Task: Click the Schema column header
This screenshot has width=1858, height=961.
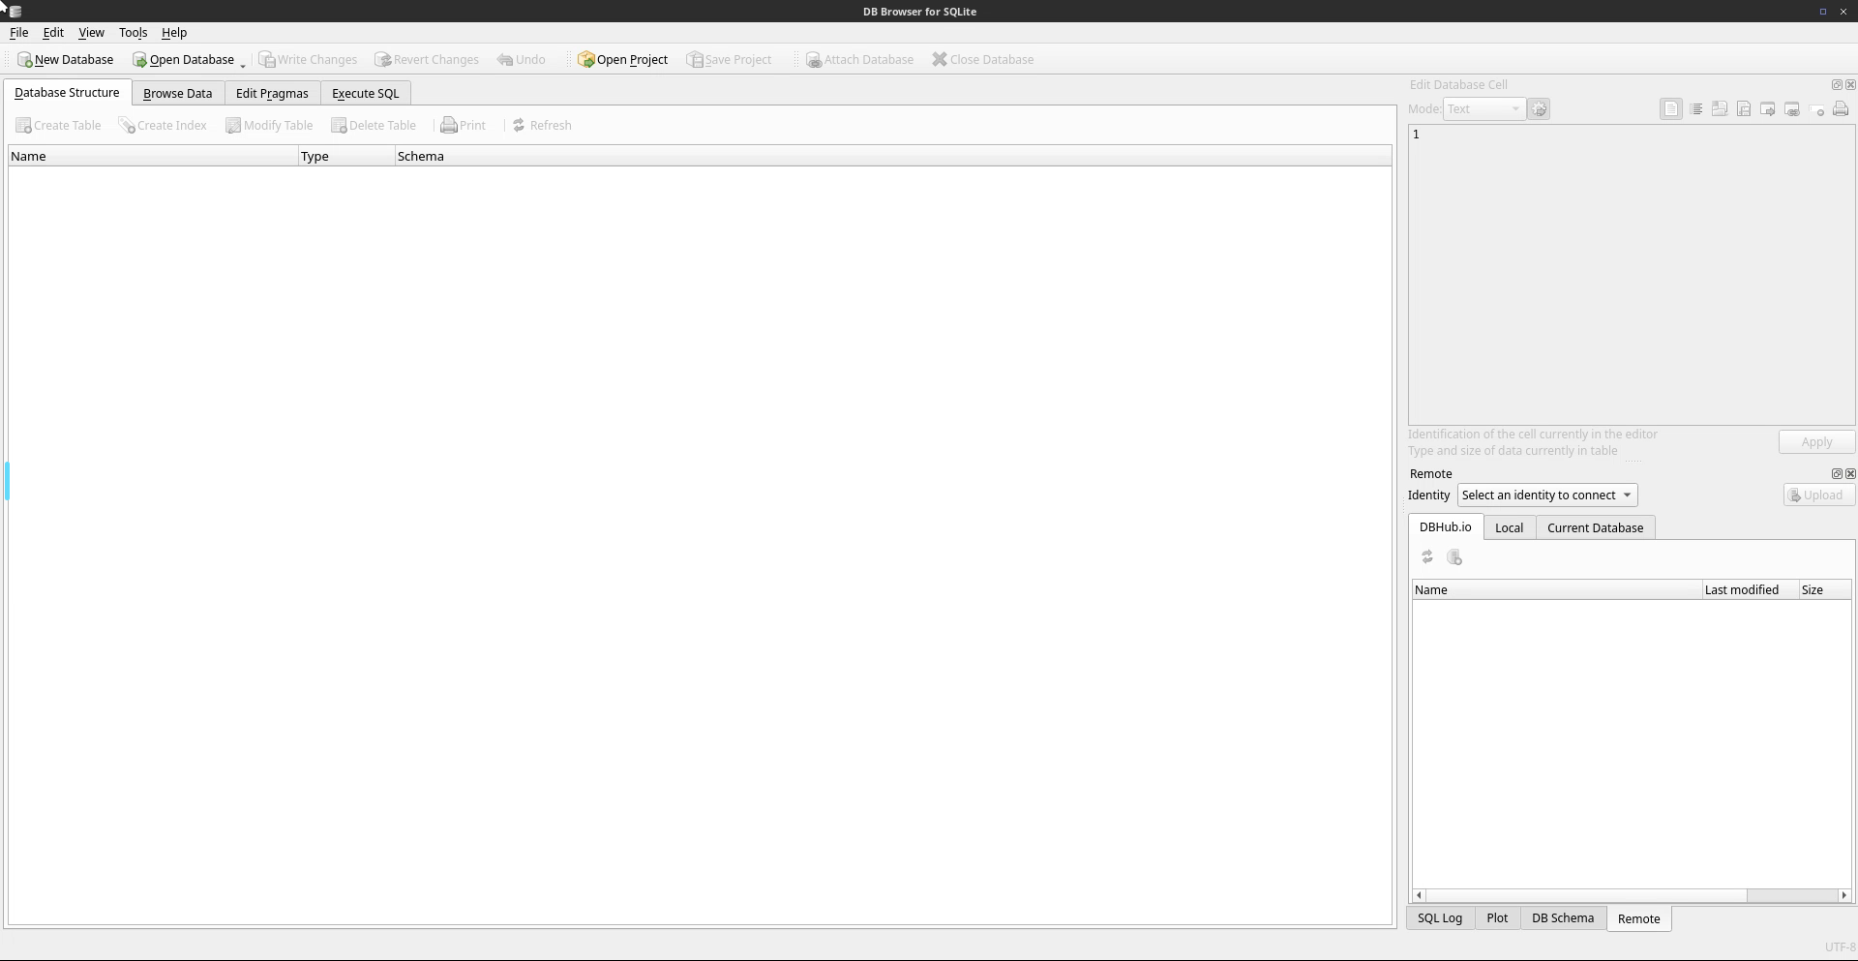Action: point(420,157)
